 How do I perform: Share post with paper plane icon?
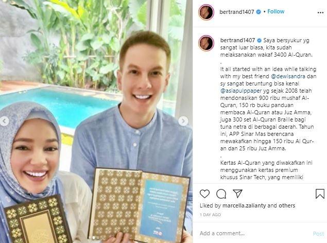coord(237,194)
